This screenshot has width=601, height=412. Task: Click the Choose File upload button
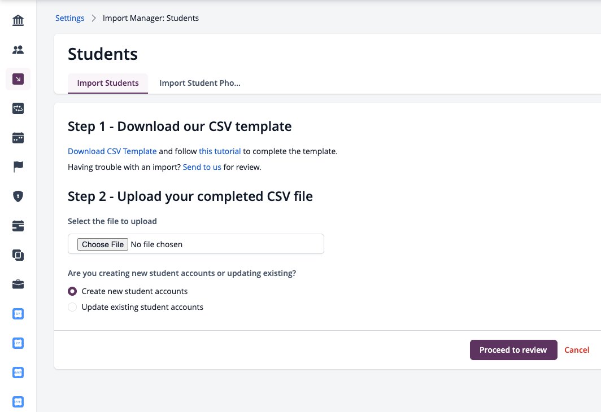[x=103, y=244]
